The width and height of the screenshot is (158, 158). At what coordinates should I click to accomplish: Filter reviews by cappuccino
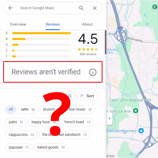pos(21,135)
